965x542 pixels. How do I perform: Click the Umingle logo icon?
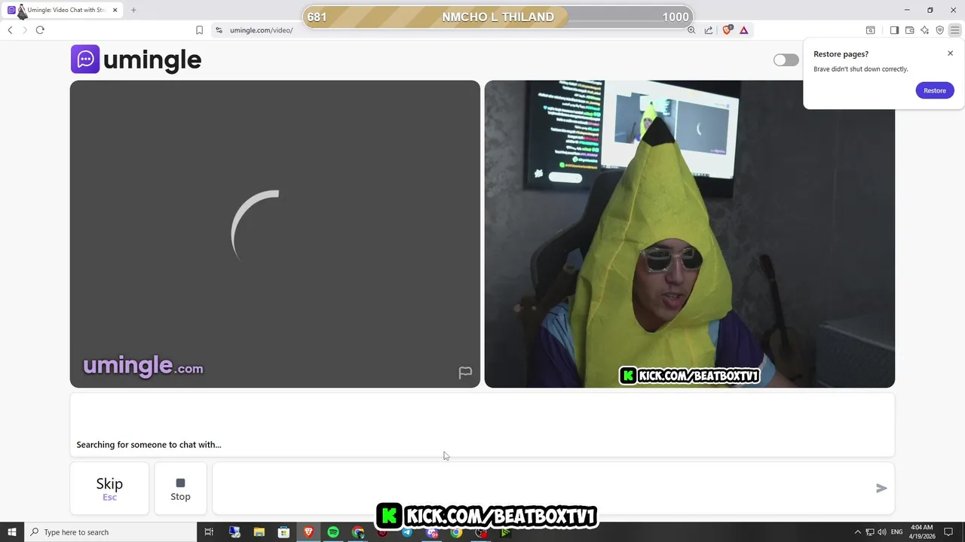pos(85,59)
